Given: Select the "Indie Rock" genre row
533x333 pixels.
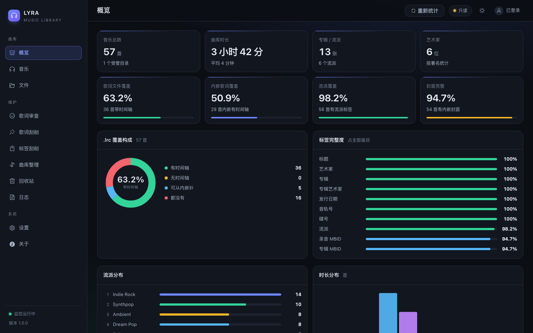Looking at the screenshot, I should tap(202, 295).
